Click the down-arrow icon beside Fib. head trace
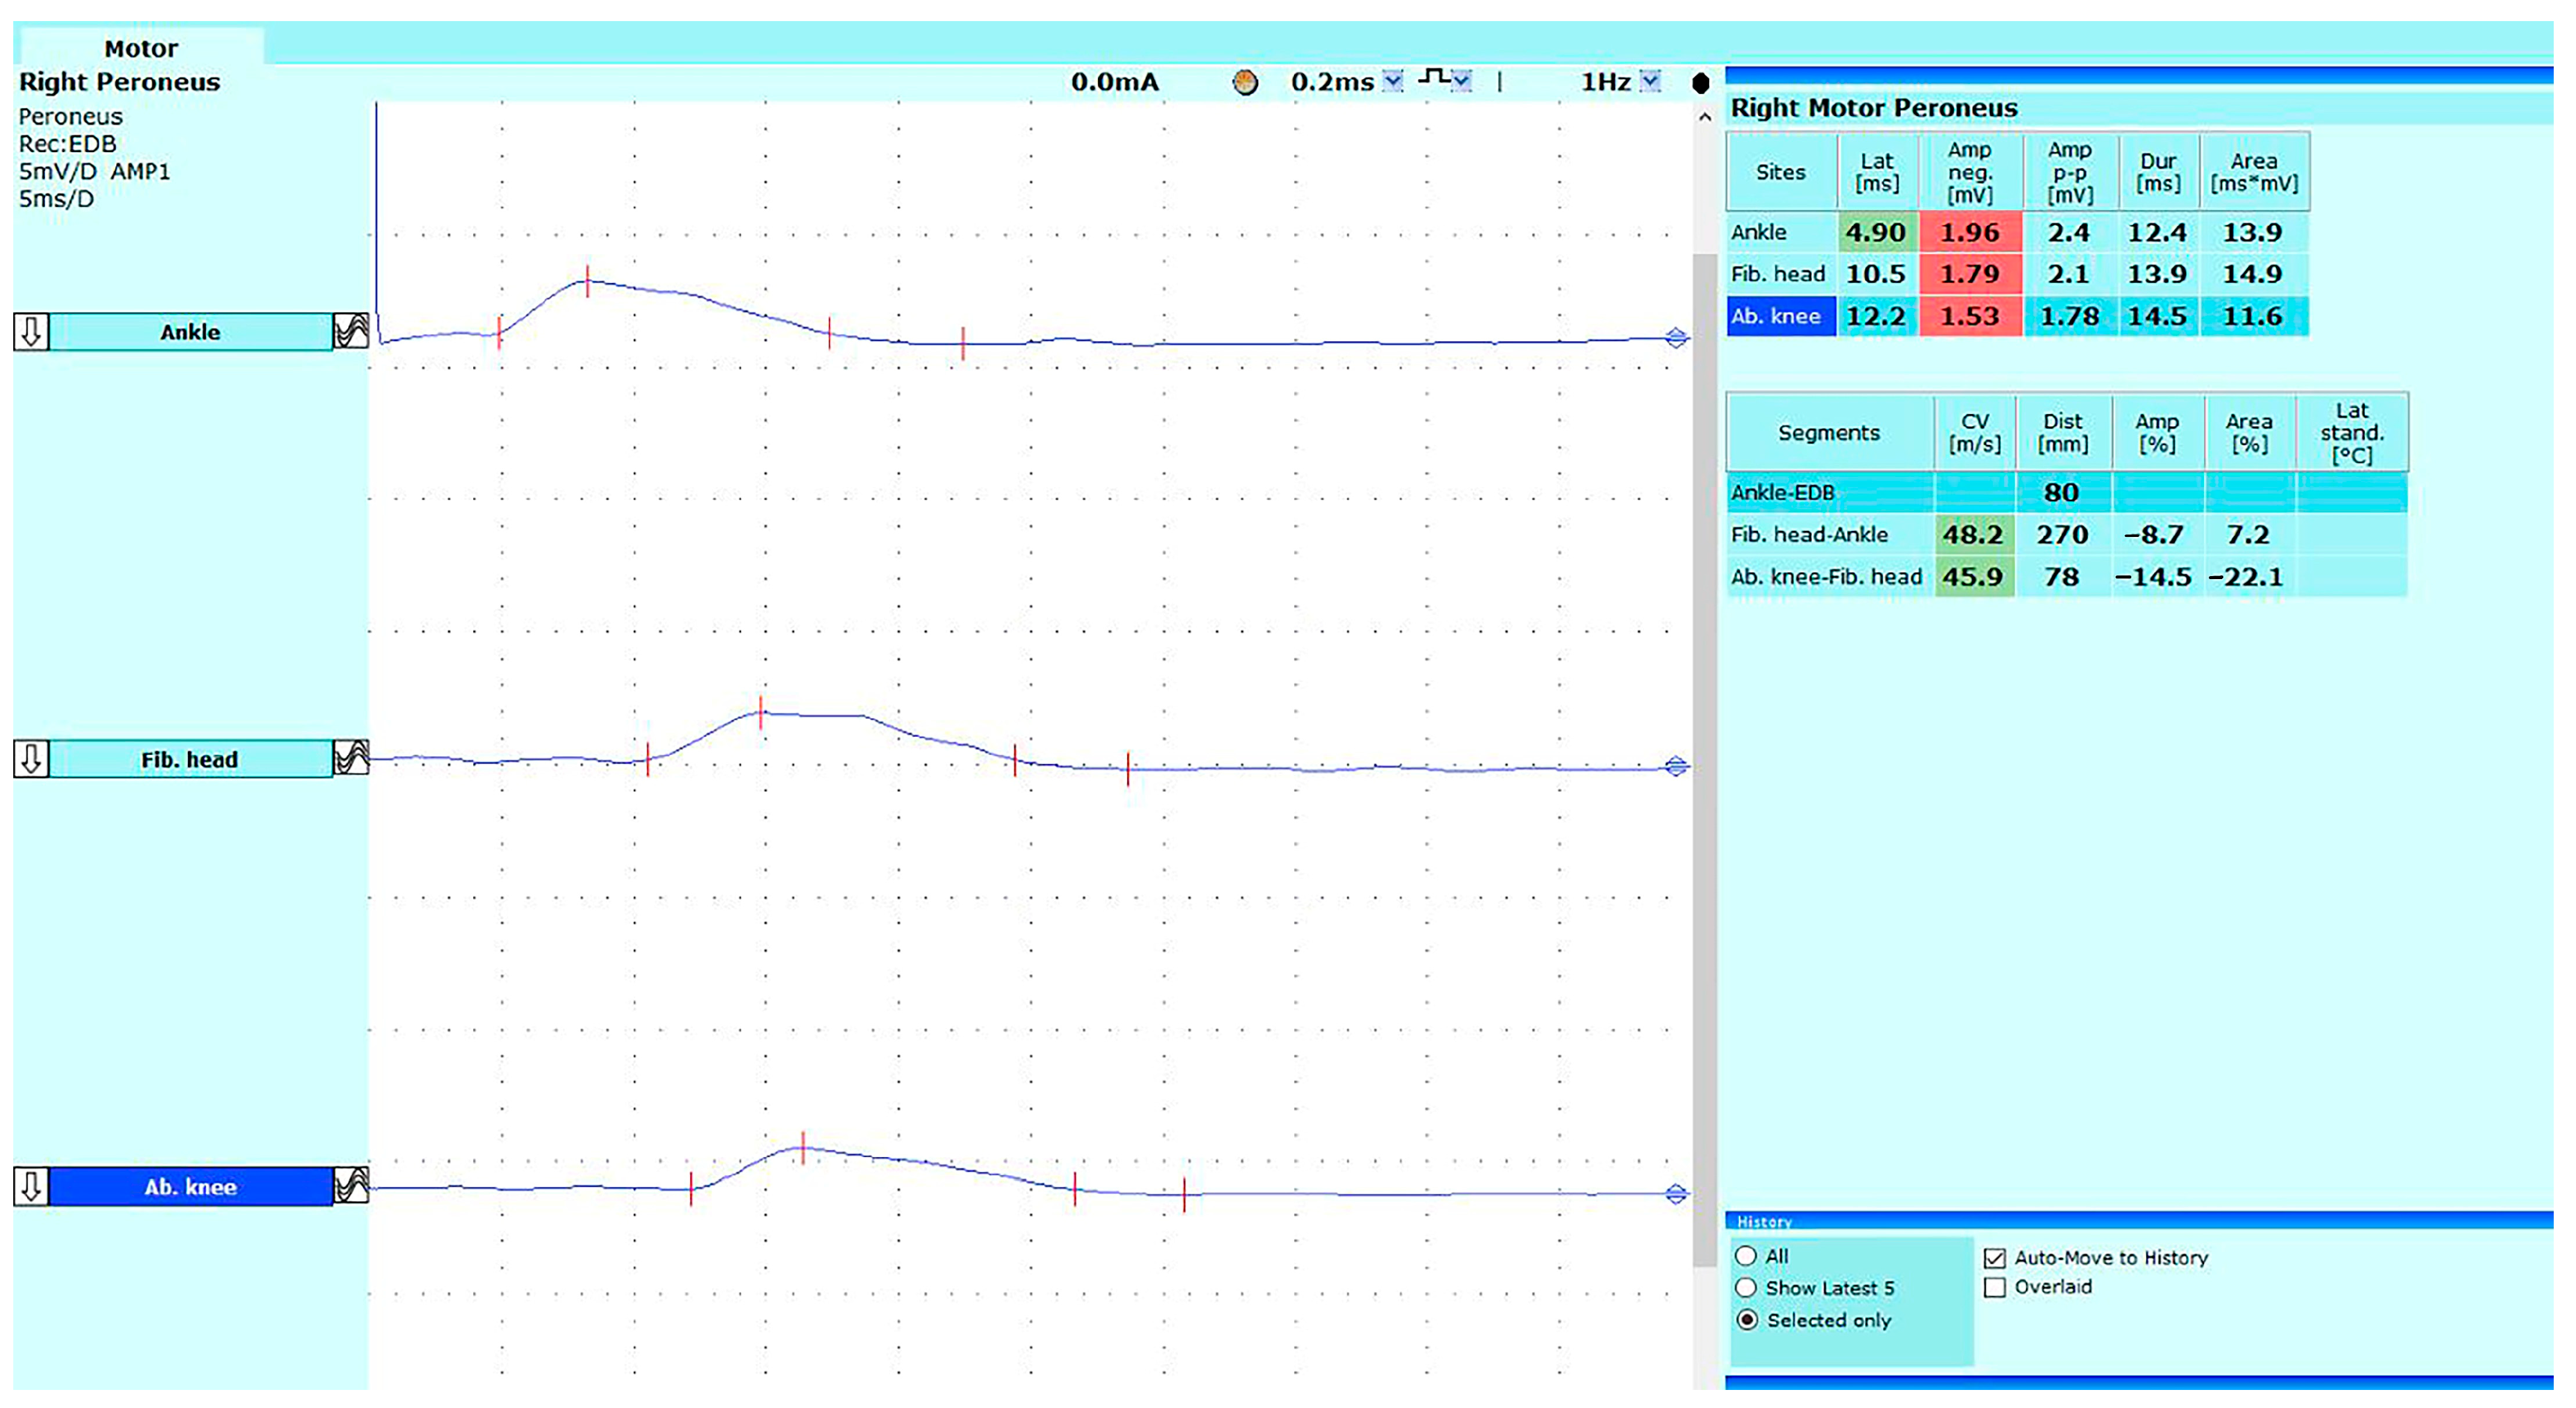The width and height of the screenshot is (2576, 1408). pos(31,759)
